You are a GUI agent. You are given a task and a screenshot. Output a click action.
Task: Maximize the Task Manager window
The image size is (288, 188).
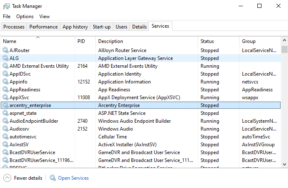click(259, 6)
